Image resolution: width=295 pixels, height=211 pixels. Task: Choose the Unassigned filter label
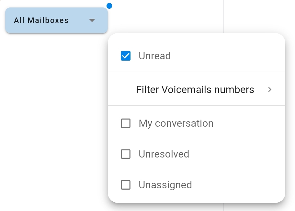165,185
